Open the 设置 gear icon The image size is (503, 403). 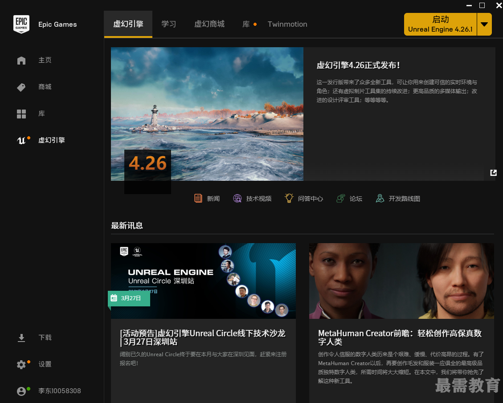coord(21,365)
